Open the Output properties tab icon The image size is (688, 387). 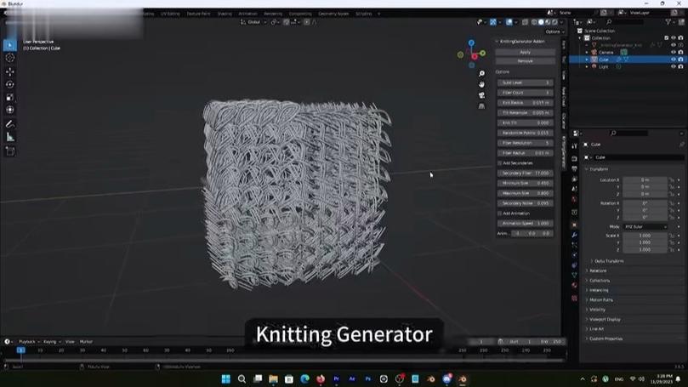[x=574, y=169]
